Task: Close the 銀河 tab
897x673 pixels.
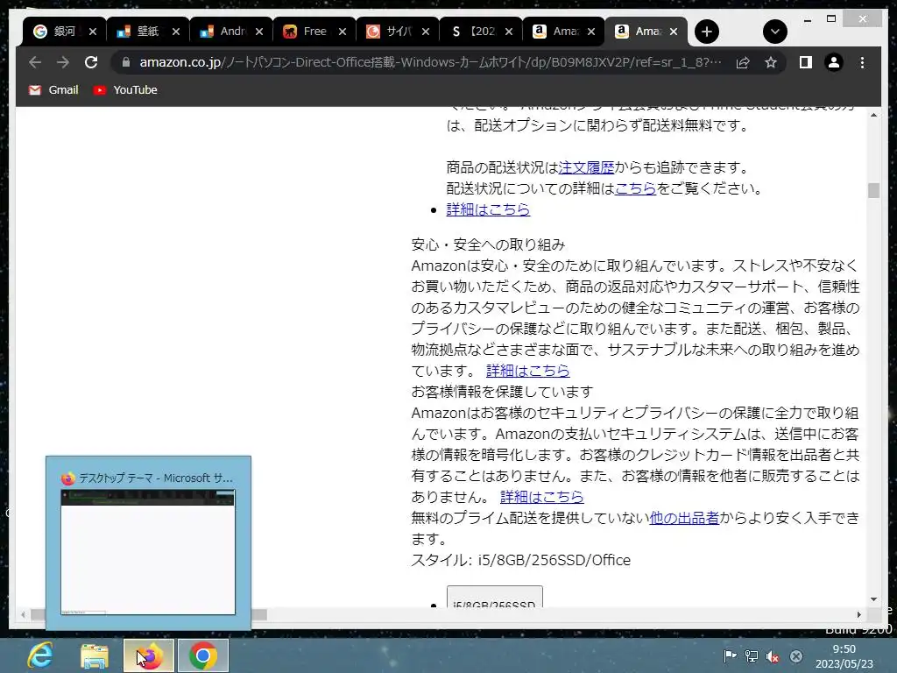Action: [93, 32]
